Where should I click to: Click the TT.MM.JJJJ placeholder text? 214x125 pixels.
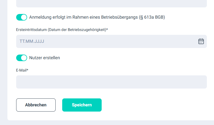coord(32,41)
